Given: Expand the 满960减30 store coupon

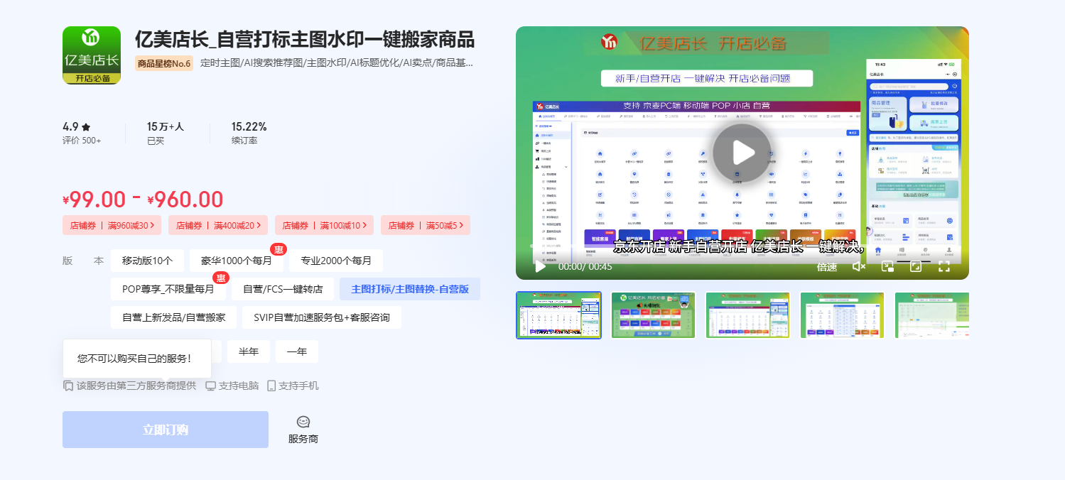Looking at the screenshot, I should (x=112, y=226).
